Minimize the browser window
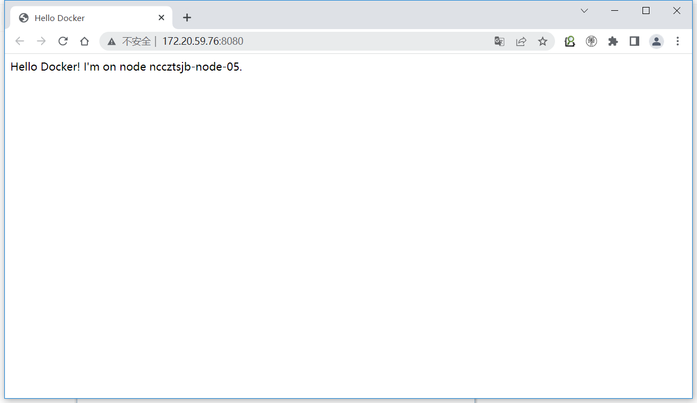The image size is (697, 403). point(615,11)
